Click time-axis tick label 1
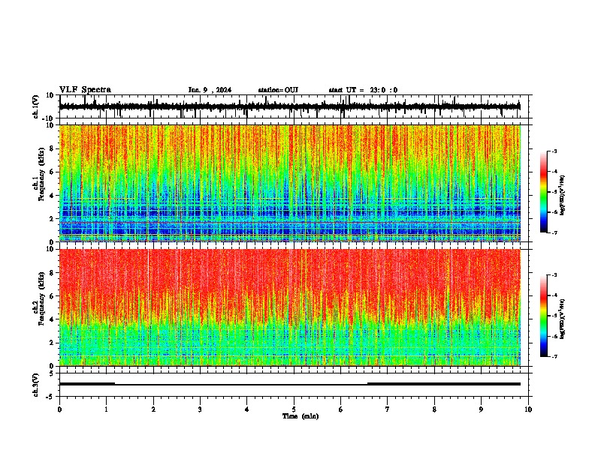595x459 pixels. click(106, 409)
